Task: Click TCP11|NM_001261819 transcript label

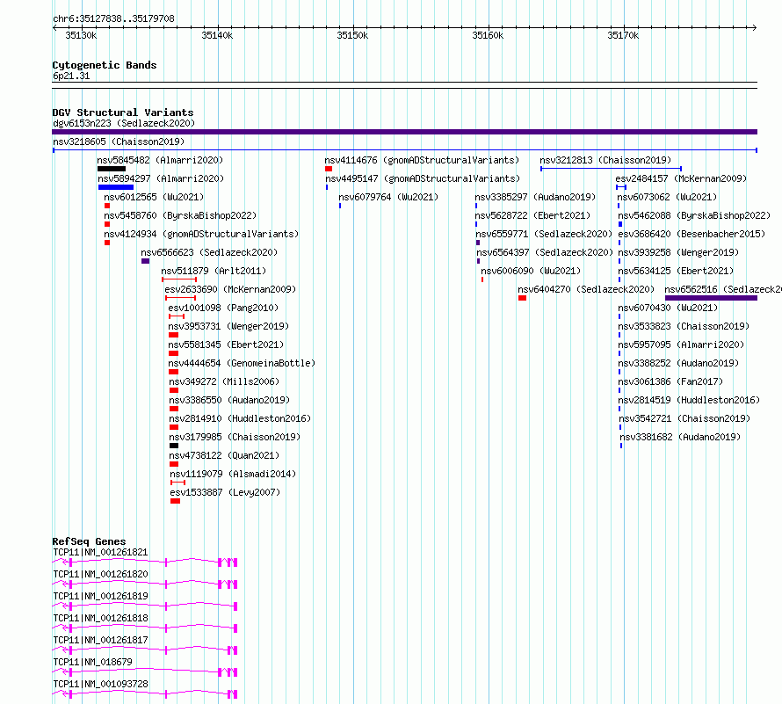Action: [100, 596]
